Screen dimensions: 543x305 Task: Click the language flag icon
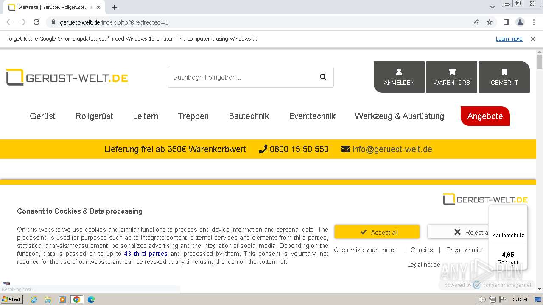pyautogui.click(x=6, y=283)
